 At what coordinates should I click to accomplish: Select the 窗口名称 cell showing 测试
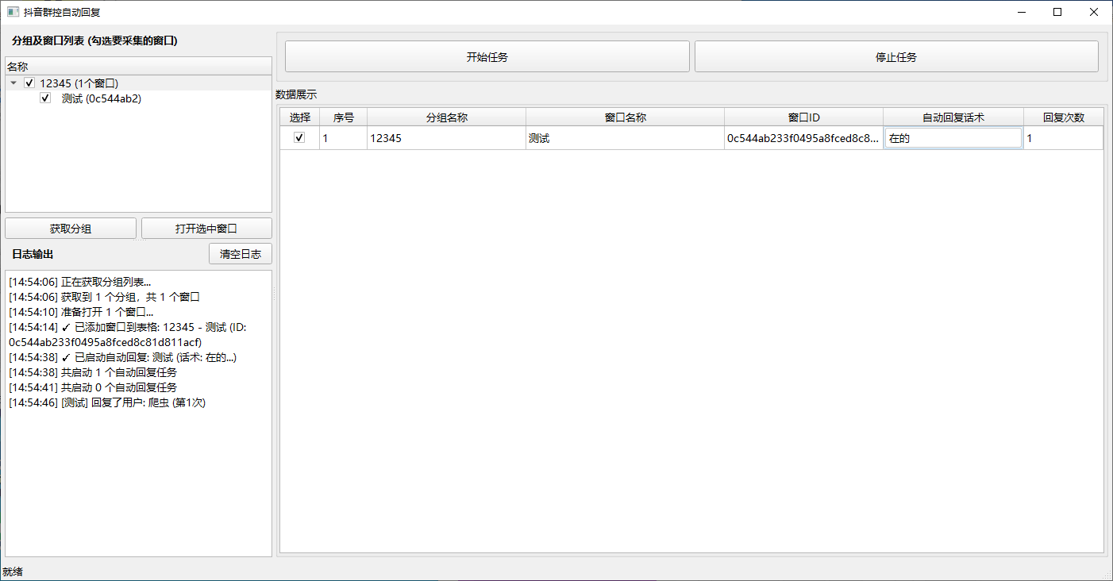(625, 138)
